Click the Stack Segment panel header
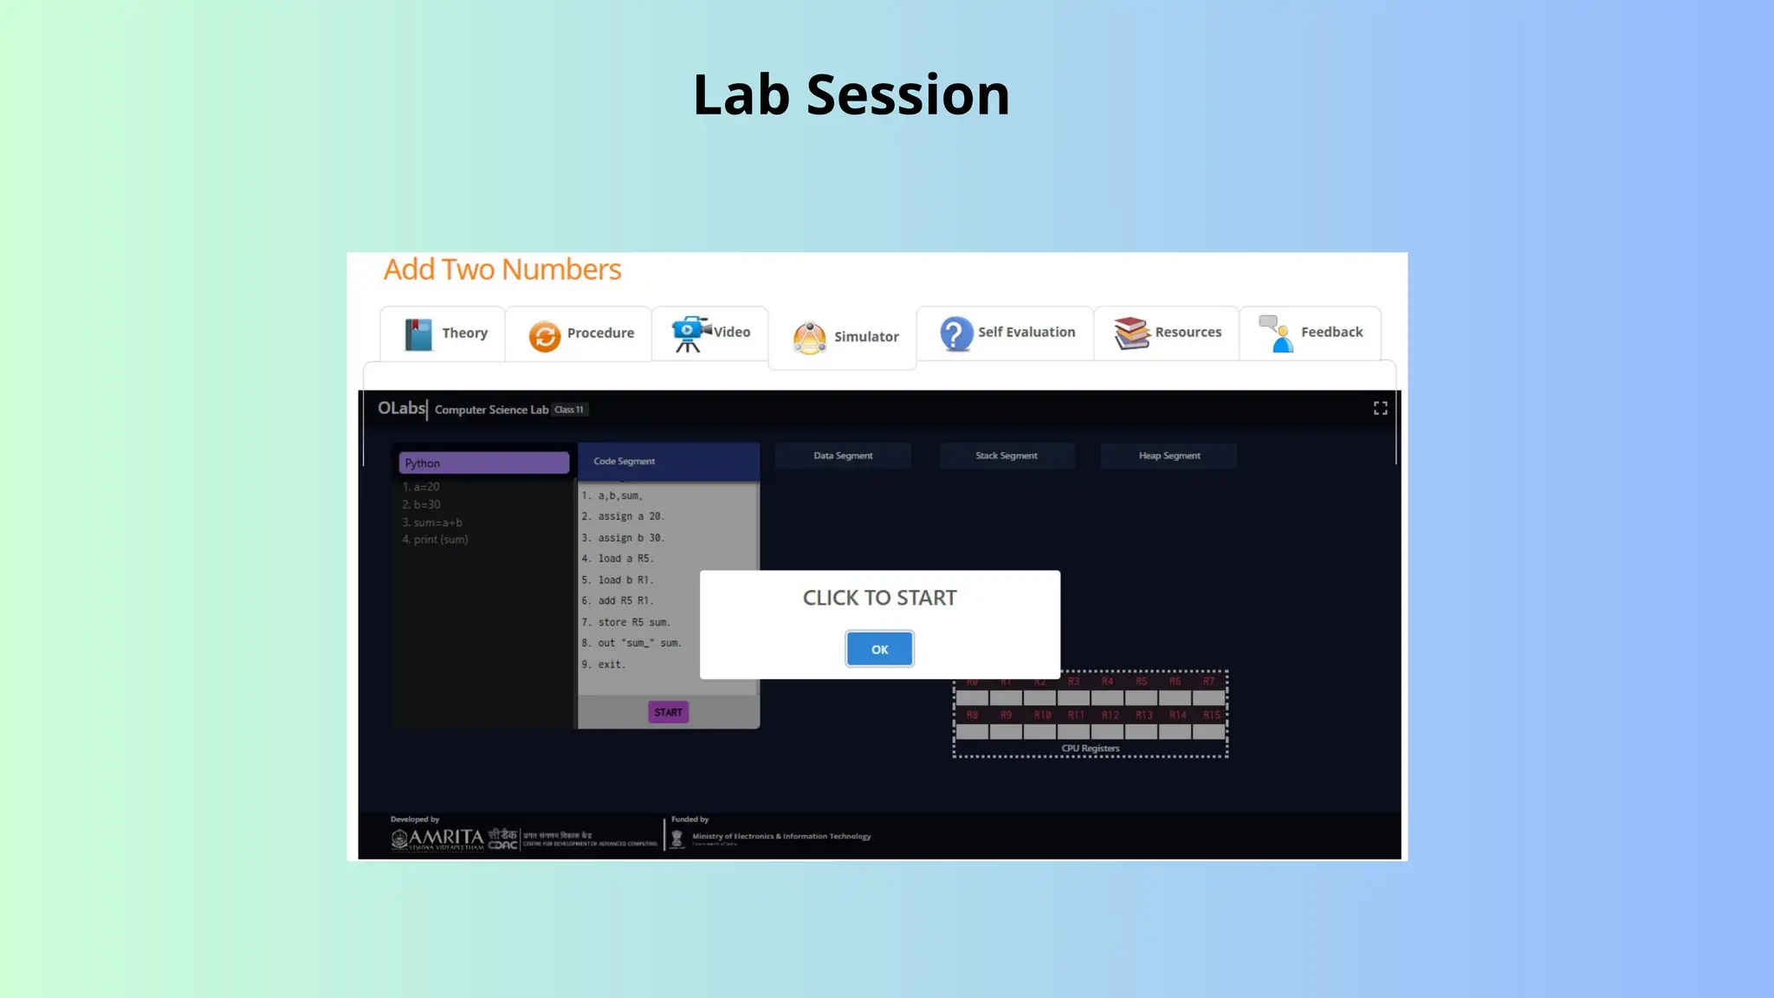This screenshot has height=998, width=1774. pyautogui.click(x=1007, y=456)
